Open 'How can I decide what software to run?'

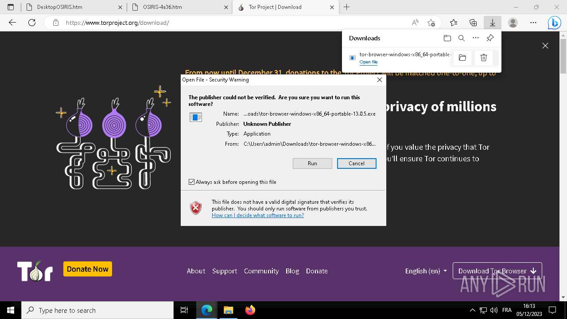pos(258,215)
